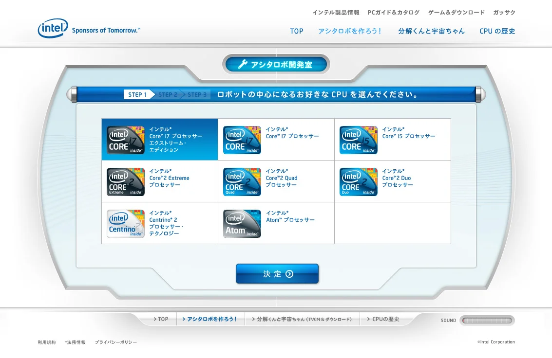Pick the Core i5 processor badge icon
The image size is (552, 358).
coord(359,140)
